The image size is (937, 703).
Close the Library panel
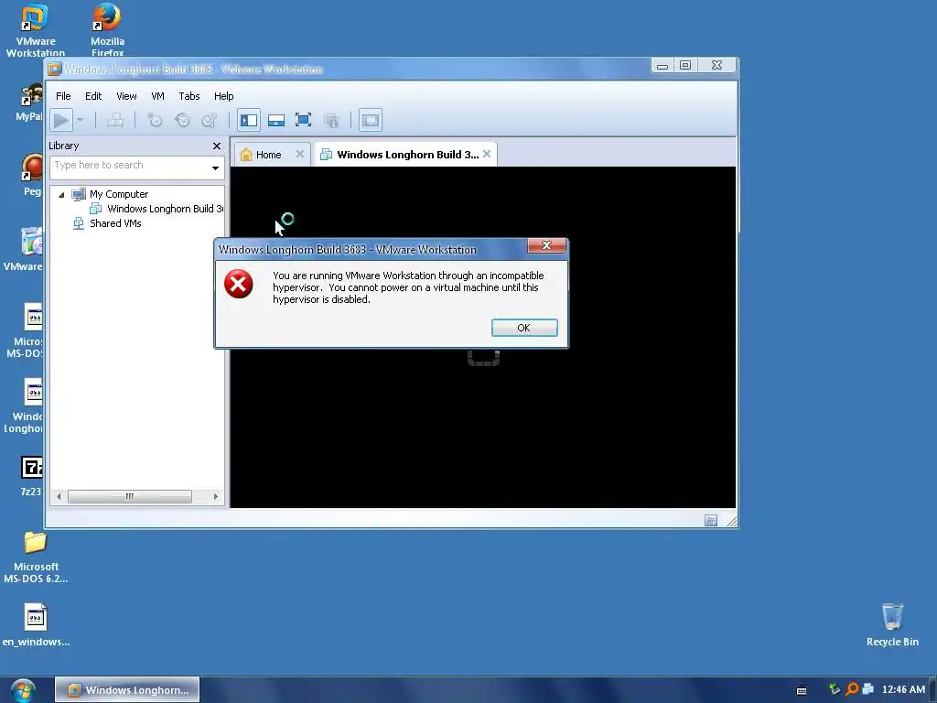tap(217, 146)
